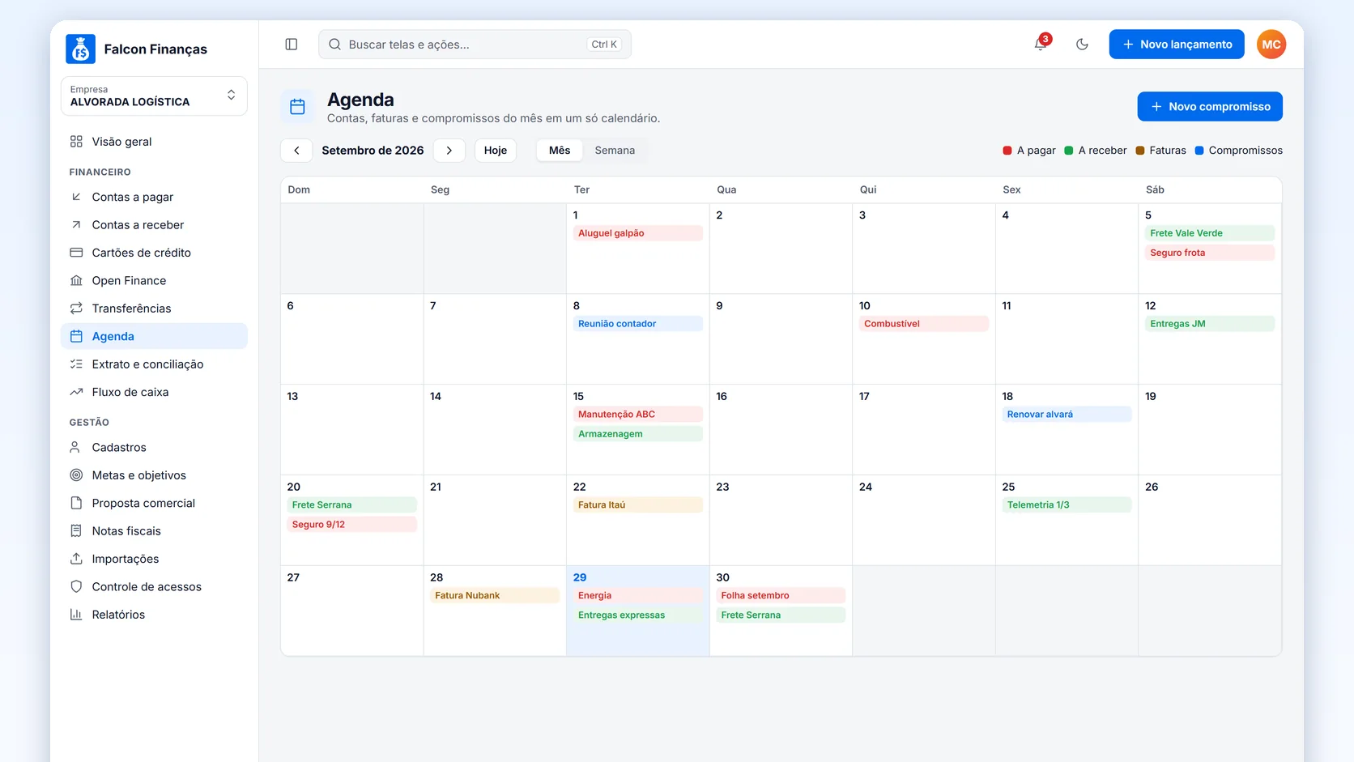The height and width of the screenshot is (762, 1354).
Task: Open Frete Vale Verde event
Action: (x=1210, y=233)
